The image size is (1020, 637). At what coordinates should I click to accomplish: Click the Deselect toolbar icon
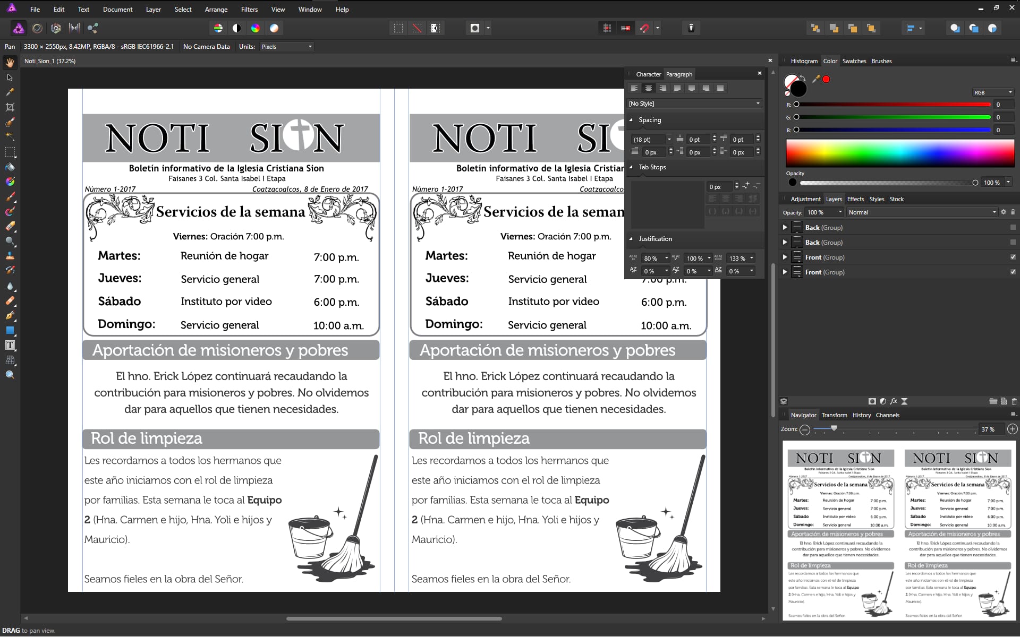pos(417,28)
